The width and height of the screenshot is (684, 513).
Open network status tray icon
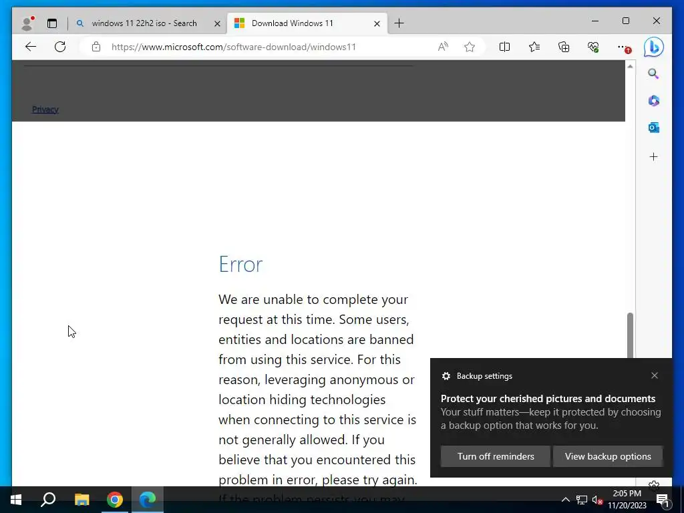coord(582,500)
